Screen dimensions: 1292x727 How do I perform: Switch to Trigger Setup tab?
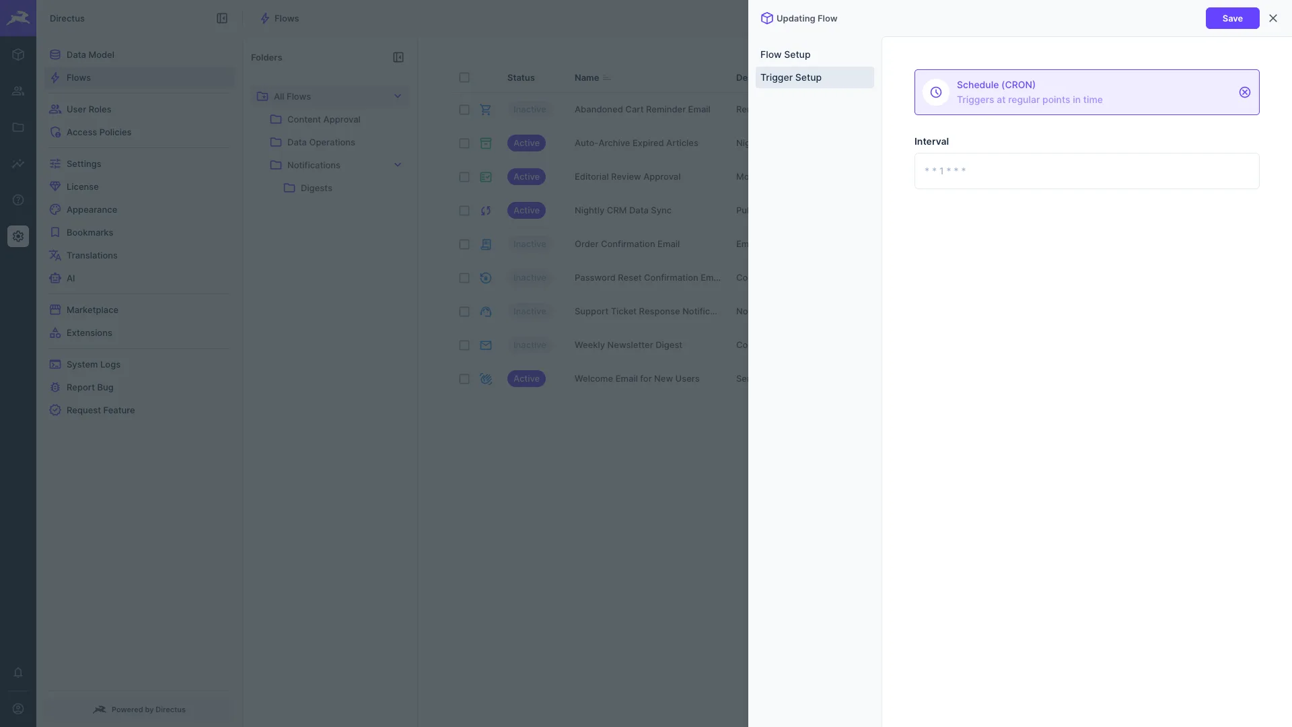tap(814, 77)
